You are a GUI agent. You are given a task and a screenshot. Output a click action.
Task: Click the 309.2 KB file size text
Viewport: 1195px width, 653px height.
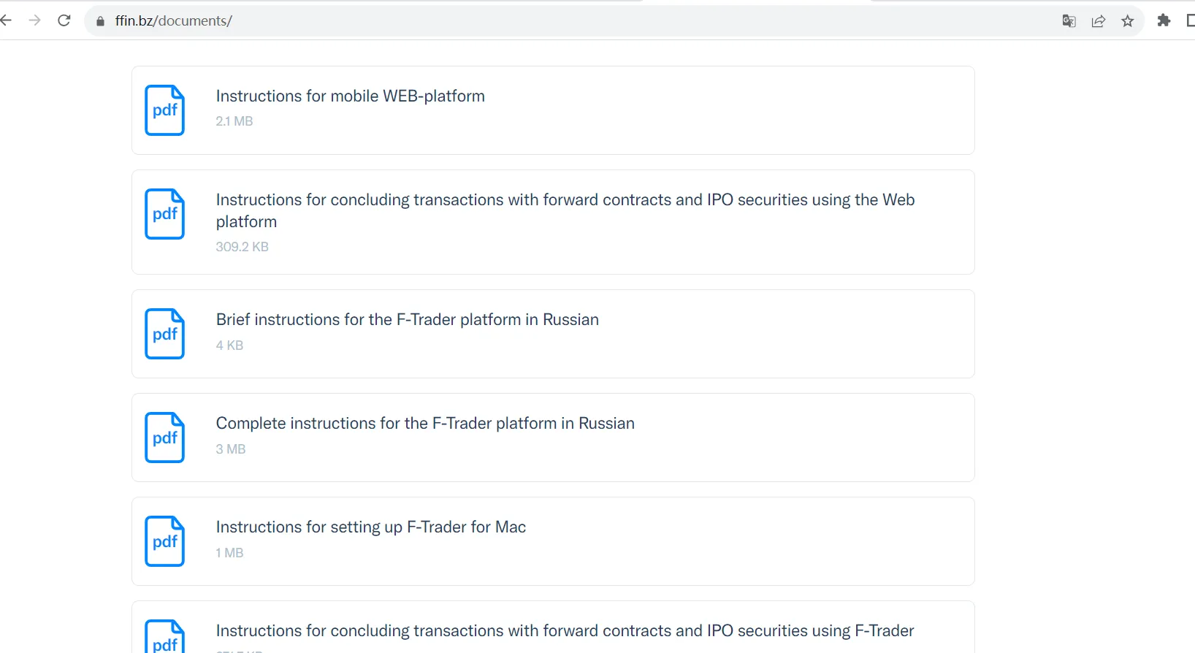pos(243,247)
